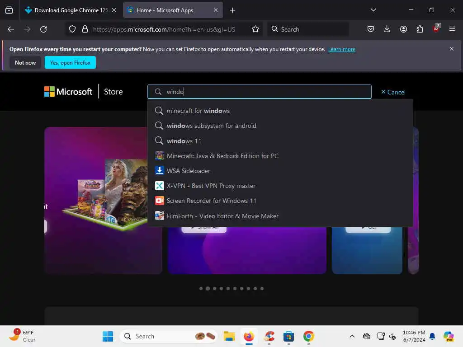Image resolution: width=463 pixels, height=347 pixels.
Task: Follow the Learn more link
Action: [x=342, y=49]
